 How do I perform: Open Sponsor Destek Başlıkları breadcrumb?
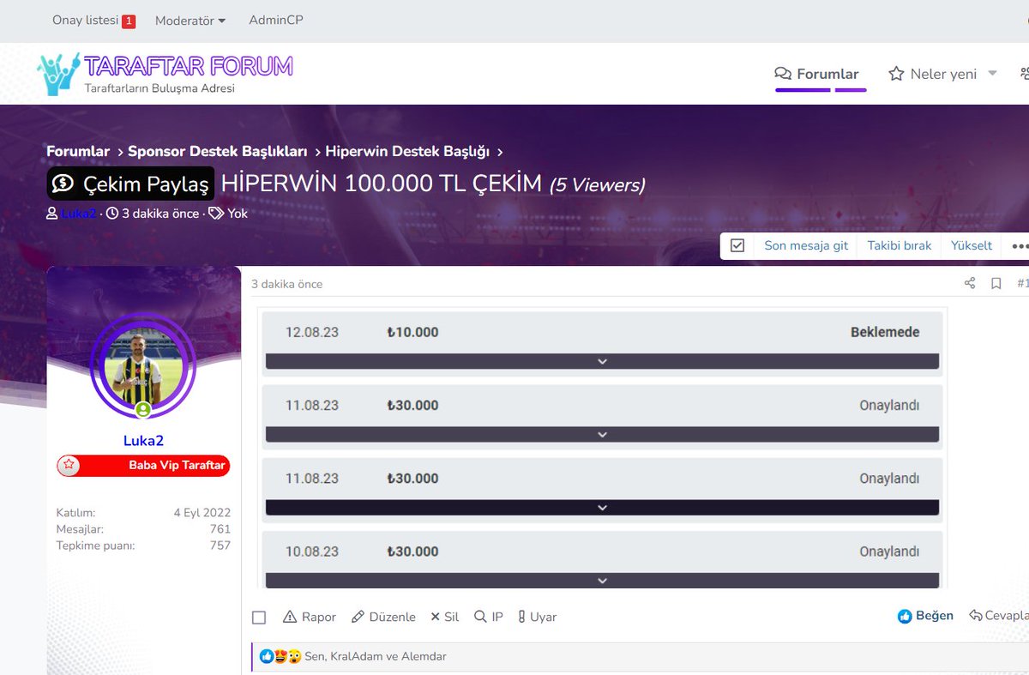coord(218,151)
